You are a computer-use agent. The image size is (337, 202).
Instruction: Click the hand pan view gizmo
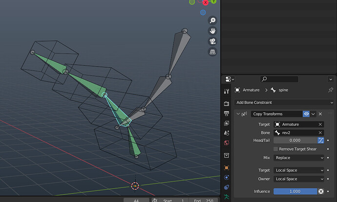212,31
